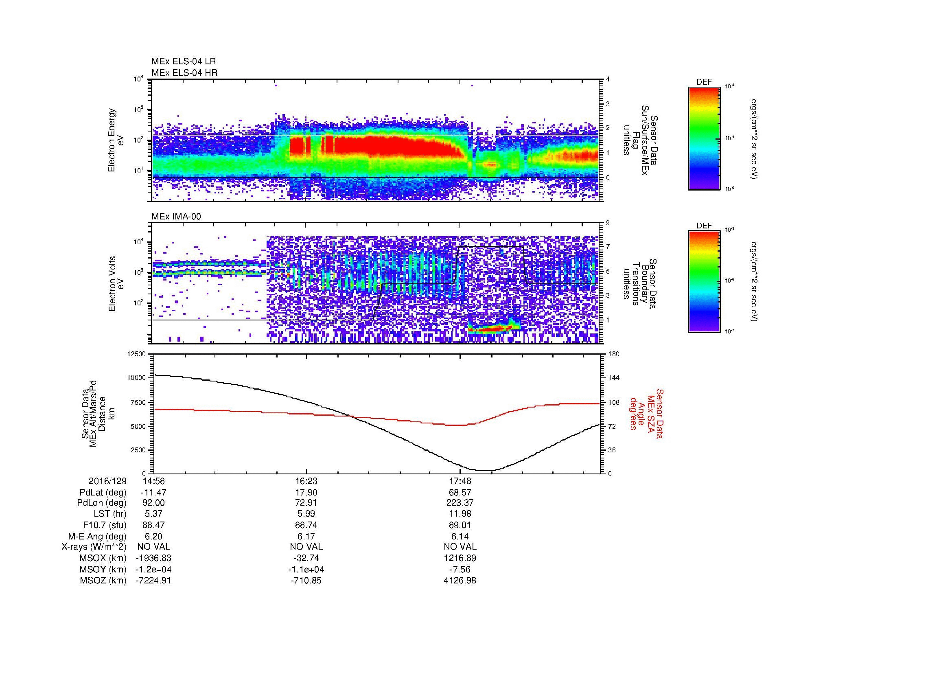
Task: Select the 'MEx ELS-04 HR' title text
Action: pos(184,72)
